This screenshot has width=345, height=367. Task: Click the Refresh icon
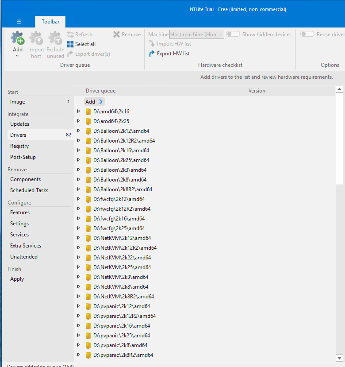70,35
